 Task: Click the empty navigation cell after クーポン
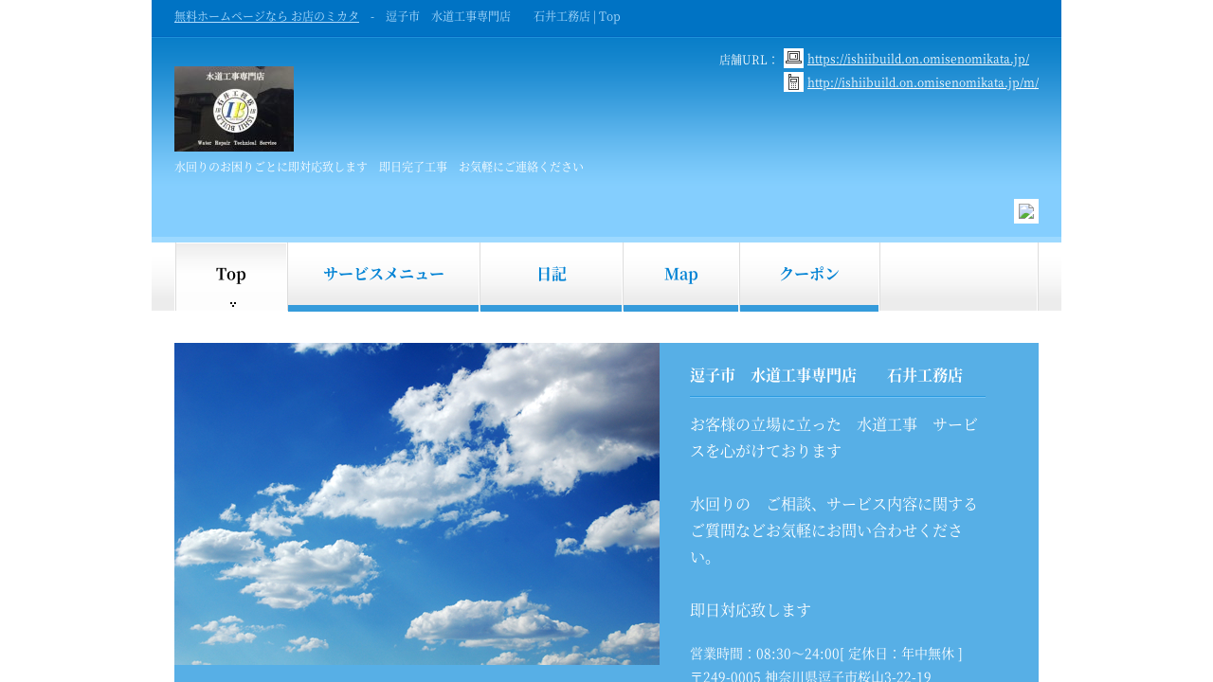click(x=958, y=275)
